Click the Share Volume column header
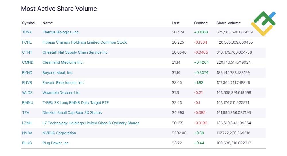Screen dimensions: 287x156 [x=228, y=23]
